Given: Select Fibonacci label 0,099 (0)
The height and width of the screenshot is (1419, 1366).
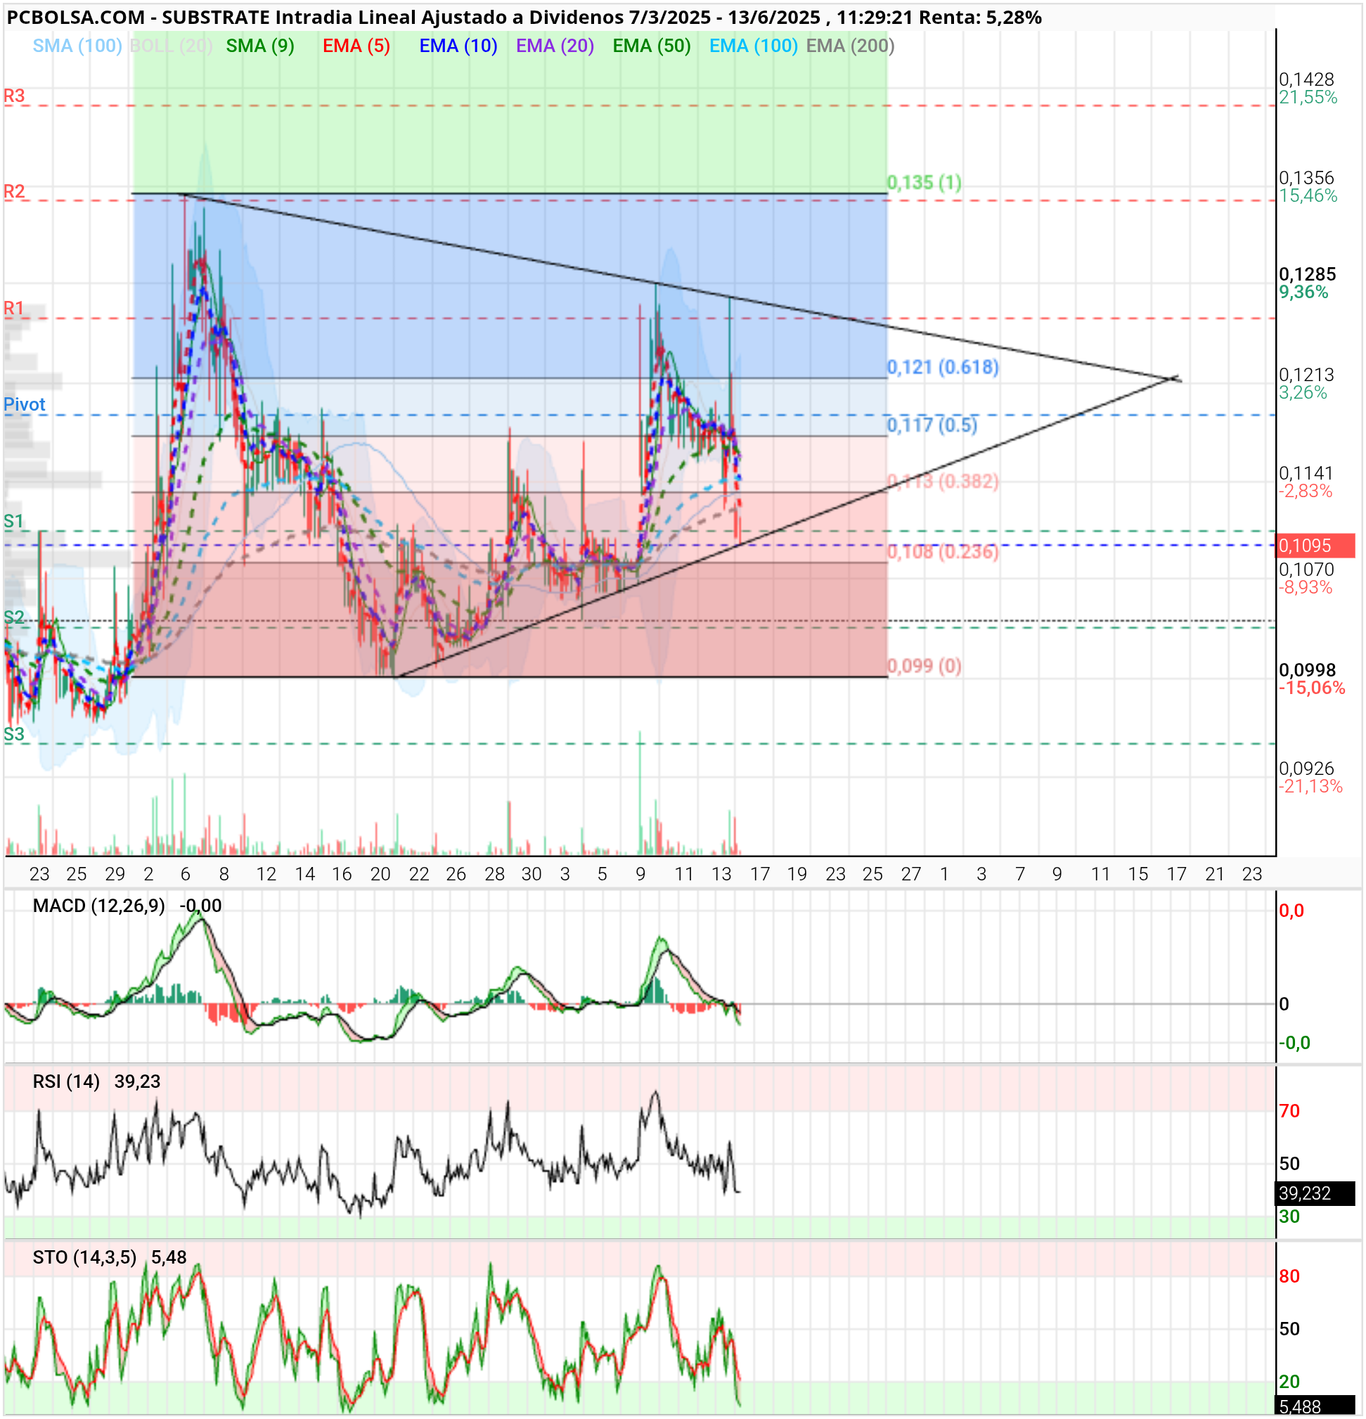Looking at the screenshot, I should pyautogui.click(x=924, y=665).
